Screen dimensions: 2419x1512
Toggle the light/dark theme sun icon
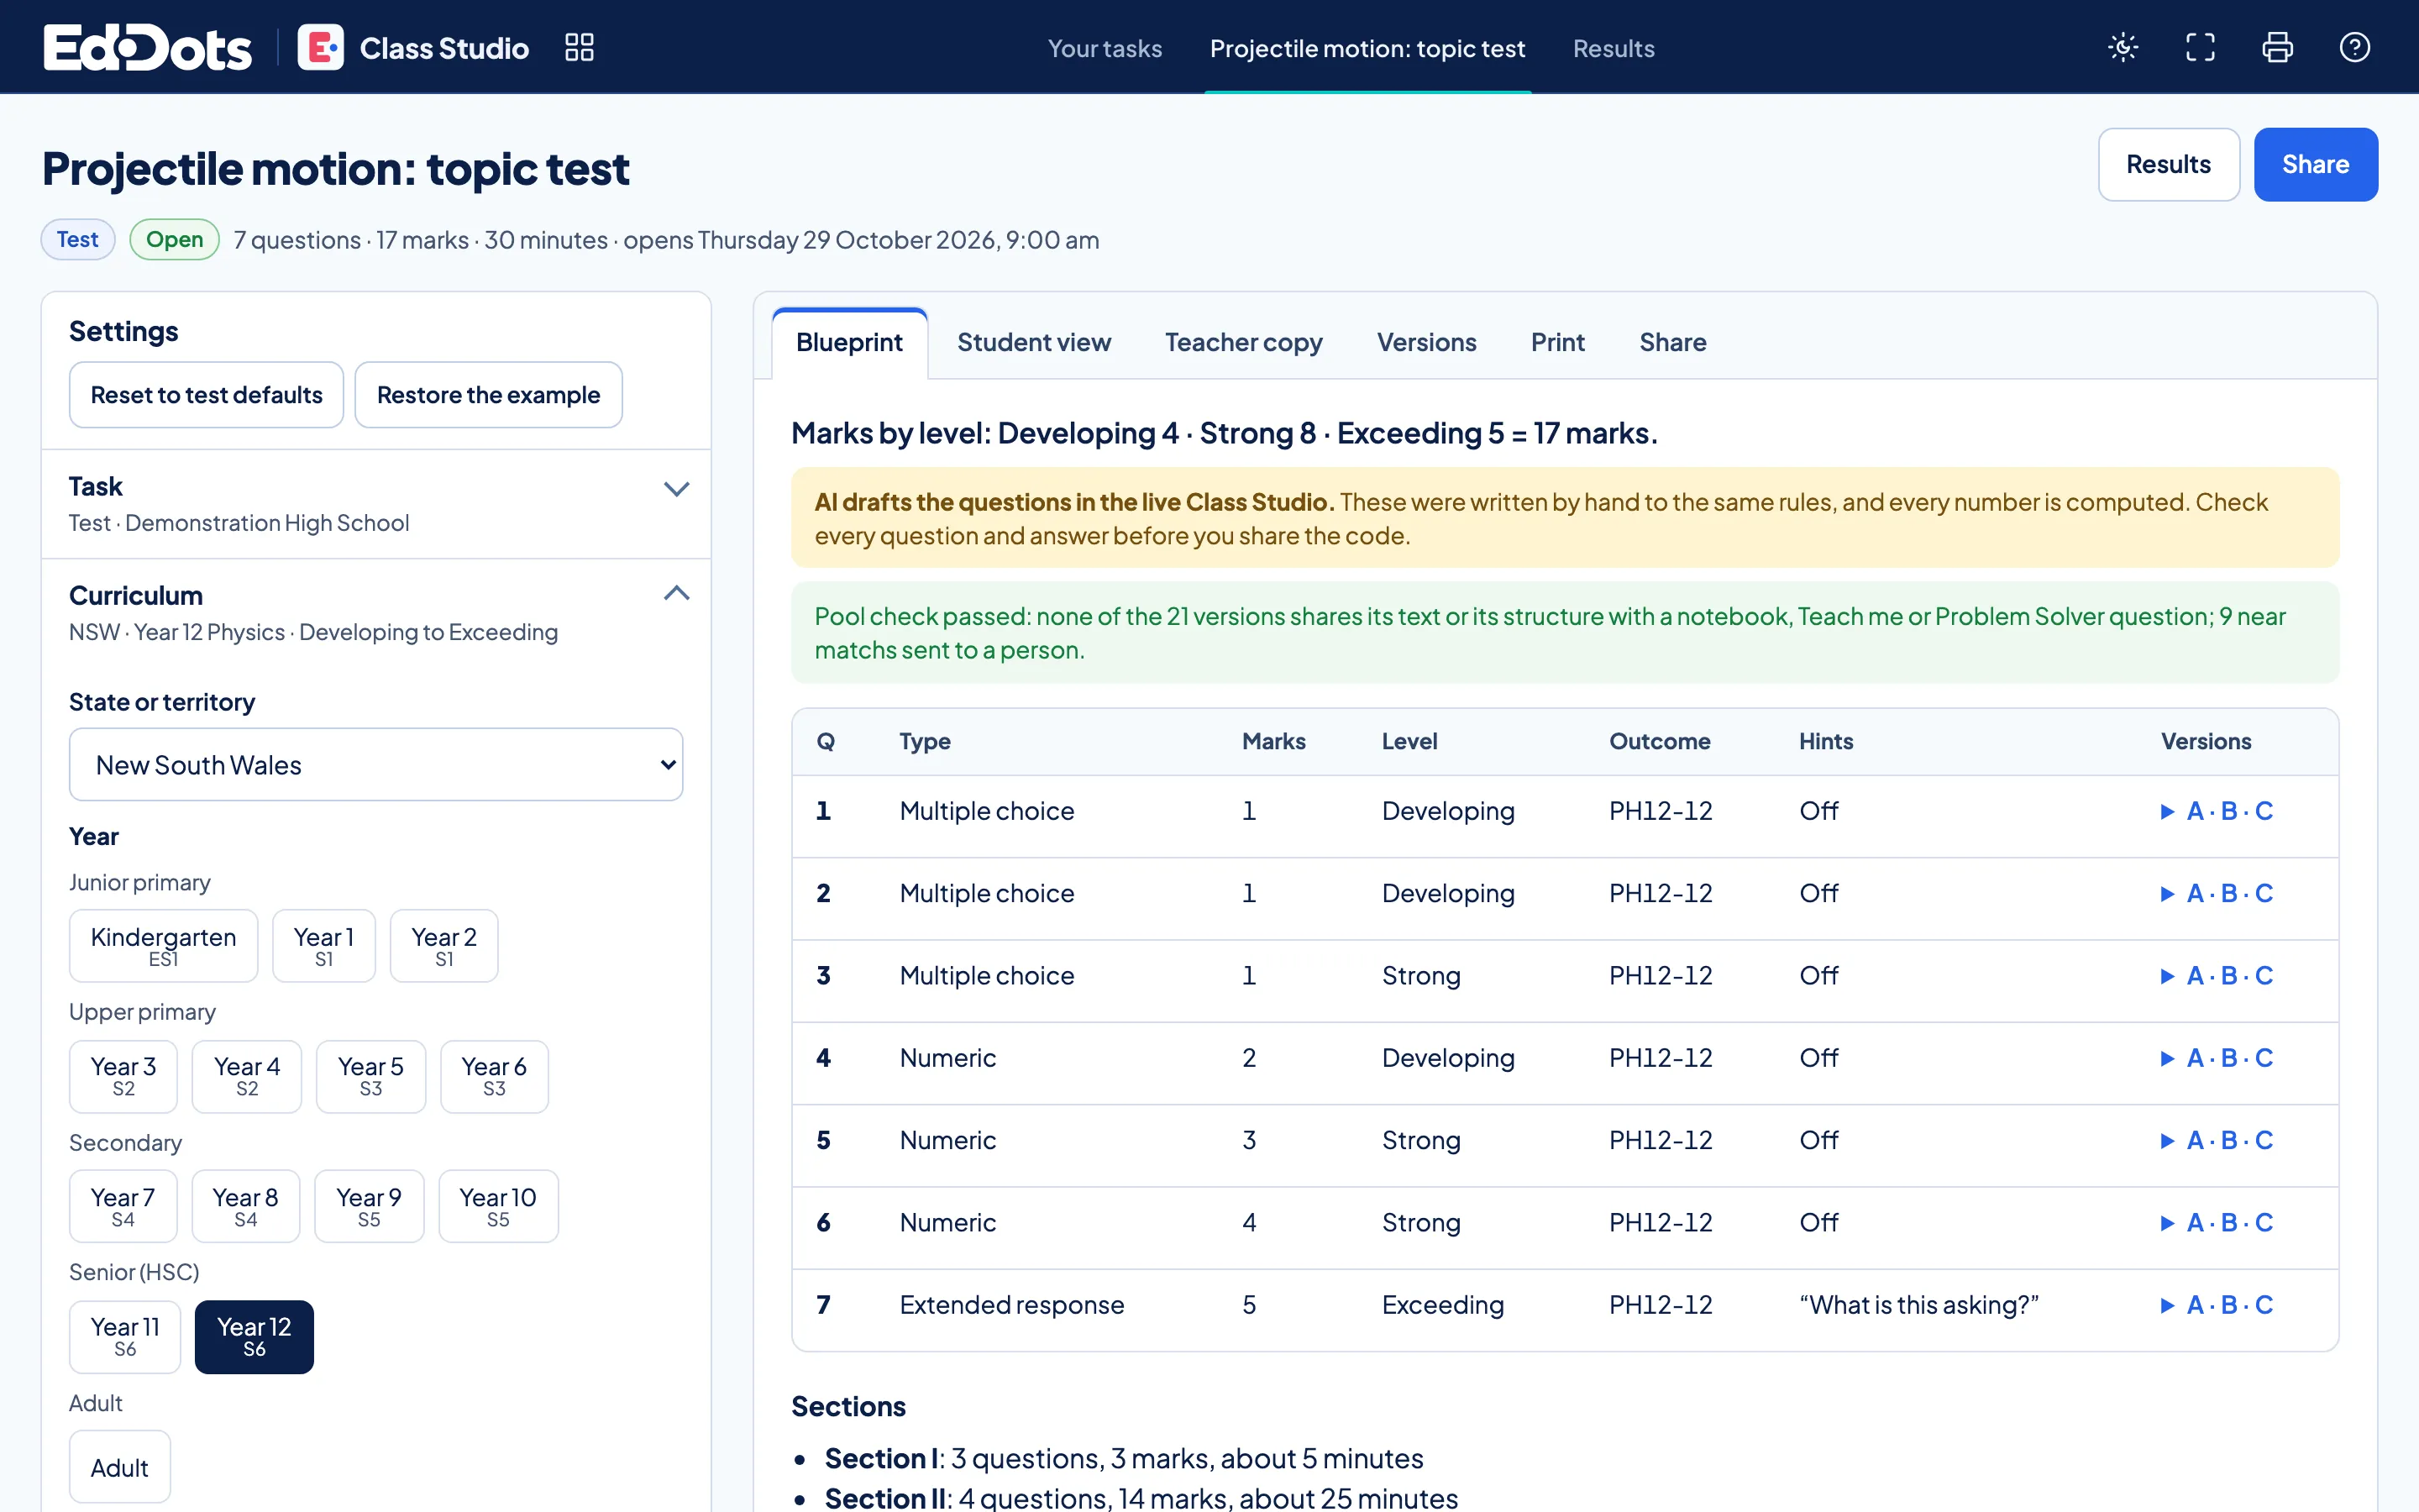point(2123,47)
